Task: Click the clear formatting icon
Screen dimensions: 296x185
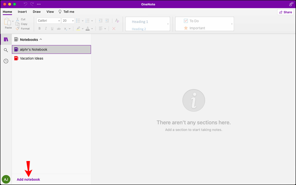Action: point(117,20)
